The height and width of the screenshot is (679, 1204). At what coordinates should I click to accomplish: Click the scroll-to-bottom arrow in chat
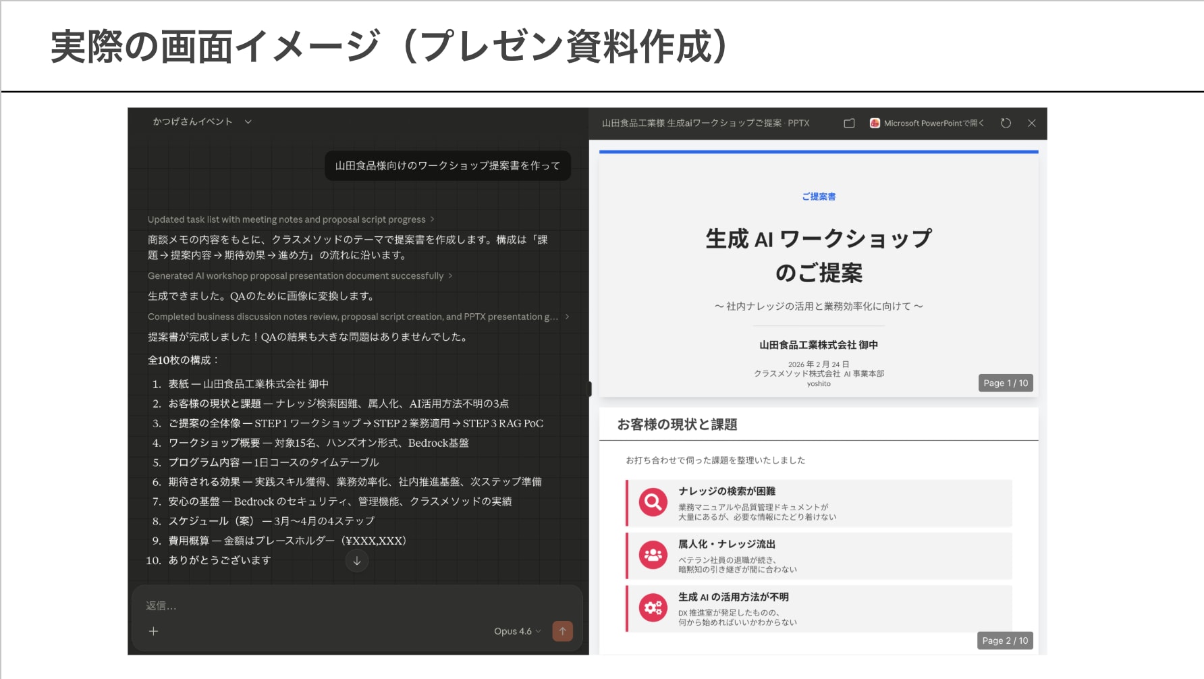(356, 560)
